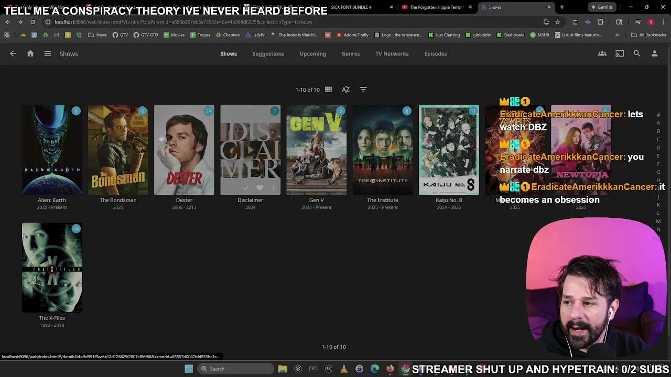Change the view layout with grid icon
Viewport: 671px width, 377px height.
(329, 90)
